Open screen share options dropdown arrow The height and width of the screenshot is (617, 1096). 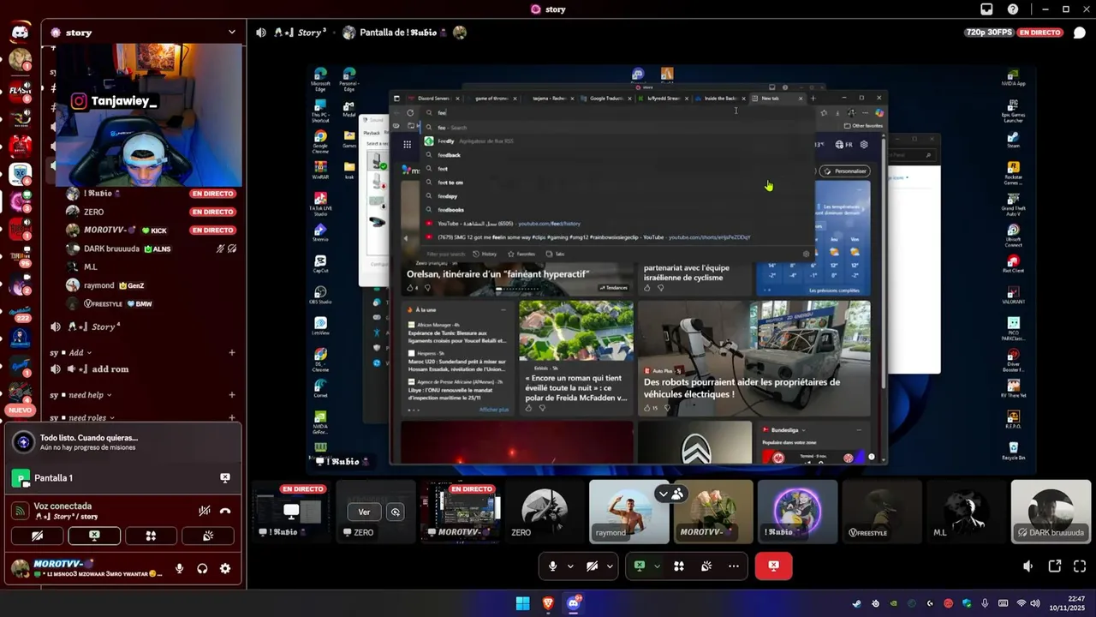657,566
